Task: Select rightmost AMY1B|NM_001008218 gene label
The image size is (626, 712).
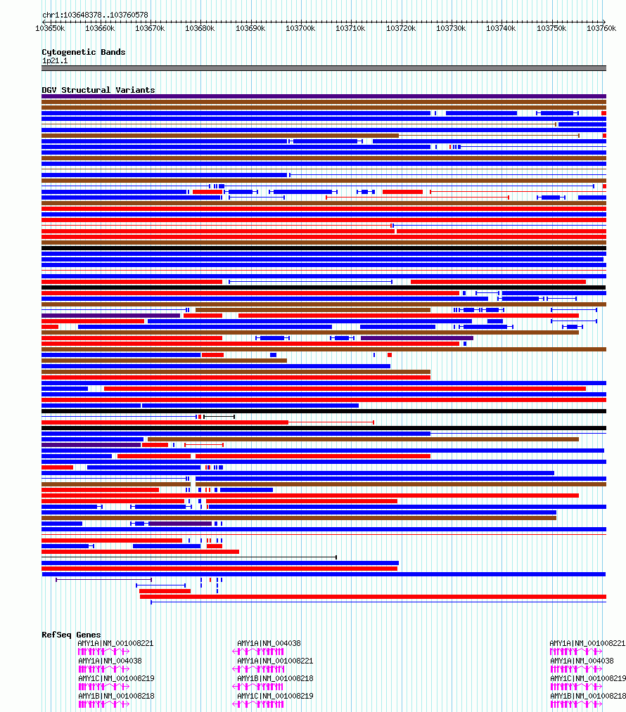Action: (588, 696)
